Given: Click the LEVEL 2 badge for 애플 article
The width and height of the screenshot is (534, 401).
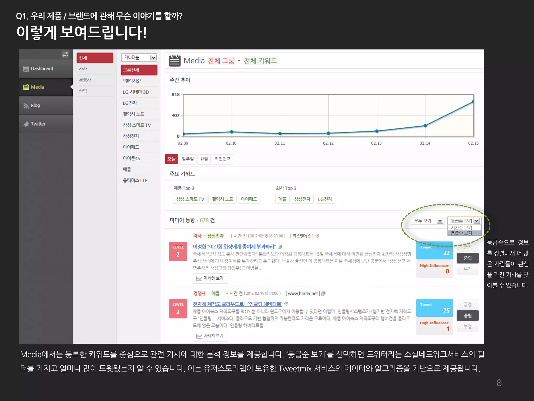Looking at the screenshot, I should tap(178, 309).
